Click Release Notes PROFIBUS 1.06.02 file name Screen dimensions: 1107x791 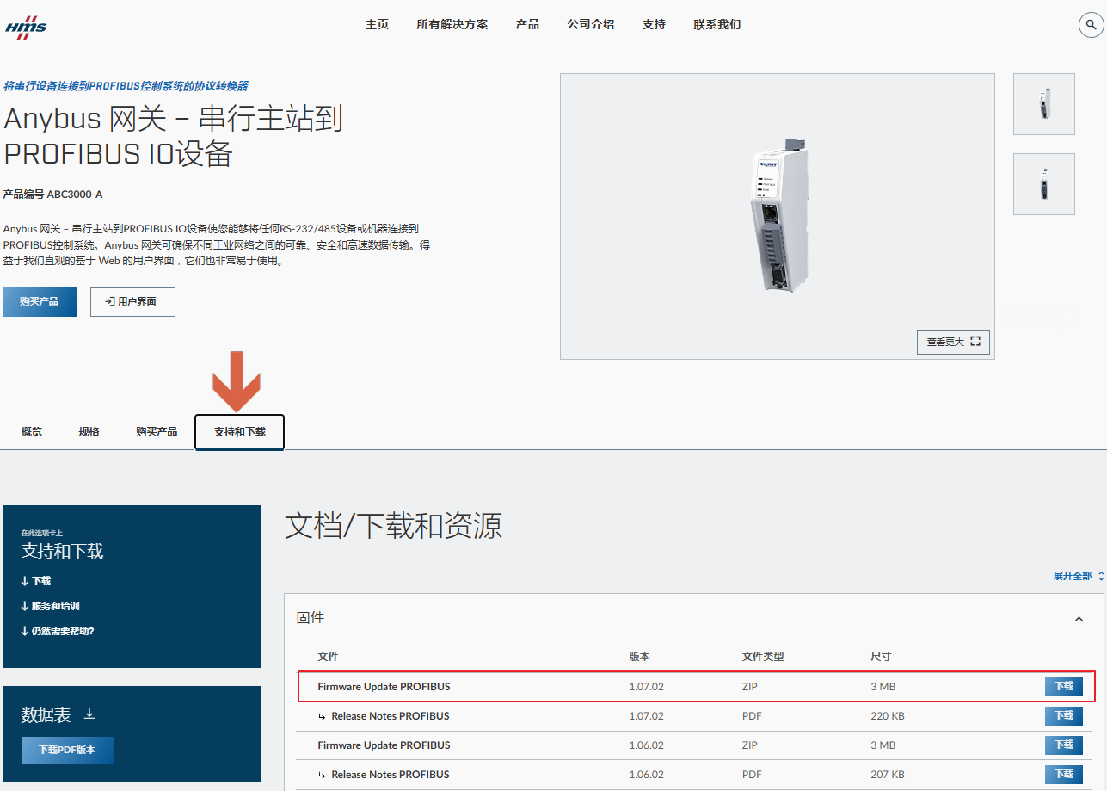click(390, 775)
